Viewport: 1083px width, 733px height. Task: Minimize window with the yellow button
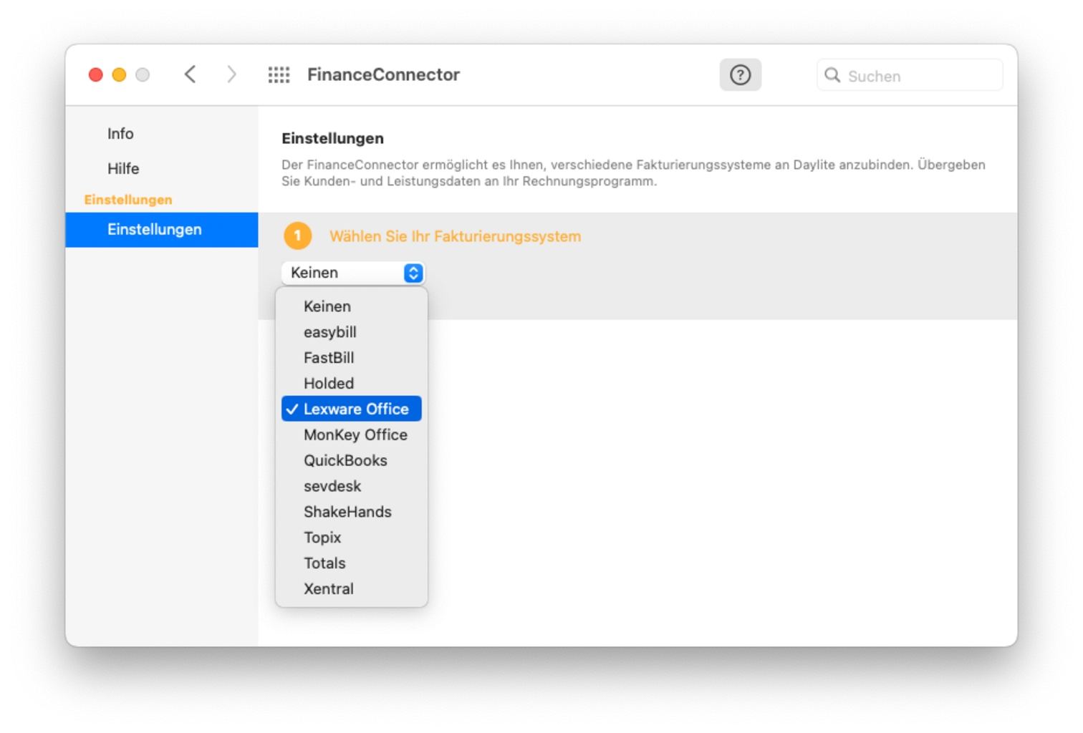(120, 75)
